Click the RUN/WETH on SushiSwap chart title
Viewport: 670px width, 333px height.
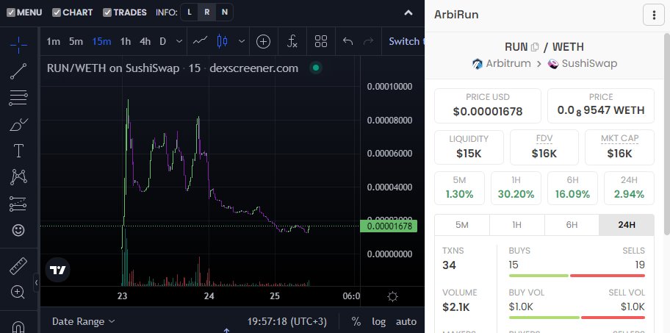pos(113,68)
